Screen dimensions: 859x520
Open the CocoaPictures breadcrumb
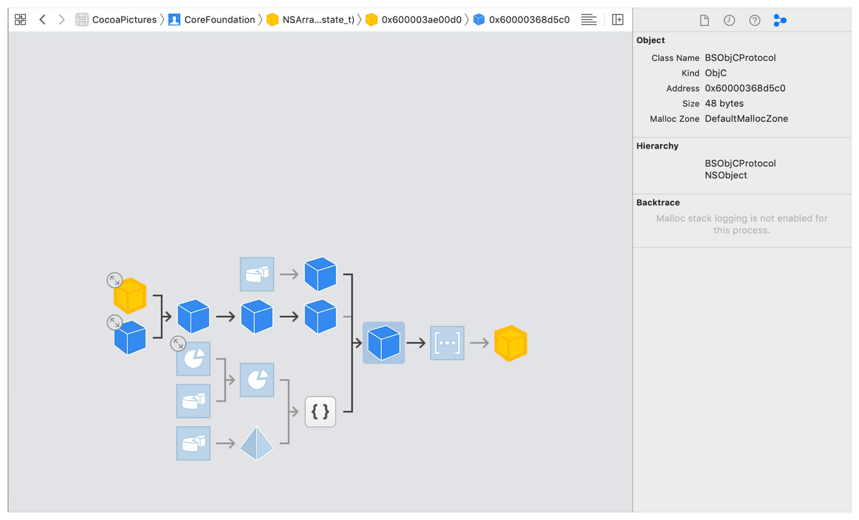[117, 20]
